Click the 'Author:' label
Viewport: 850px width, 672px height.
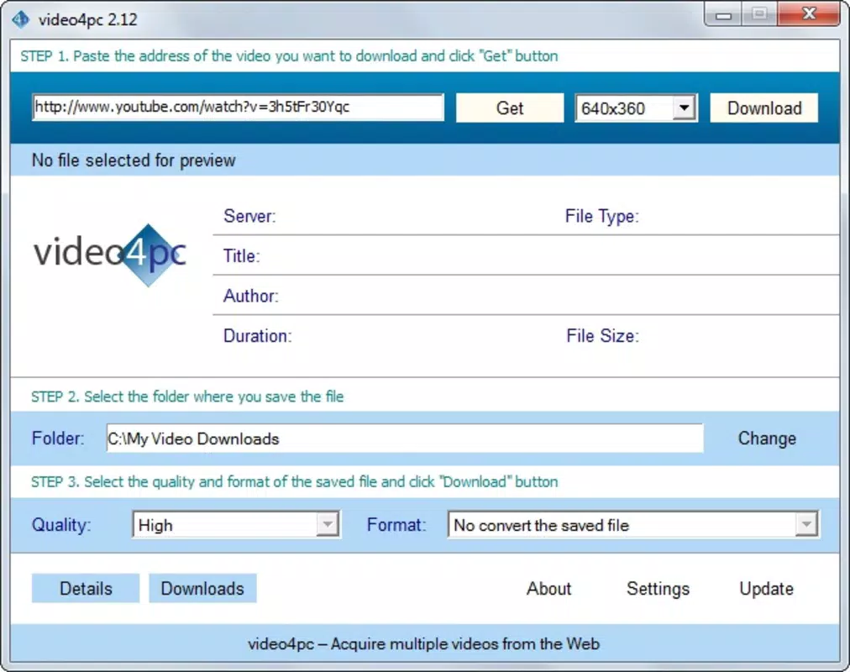[251, 296]
